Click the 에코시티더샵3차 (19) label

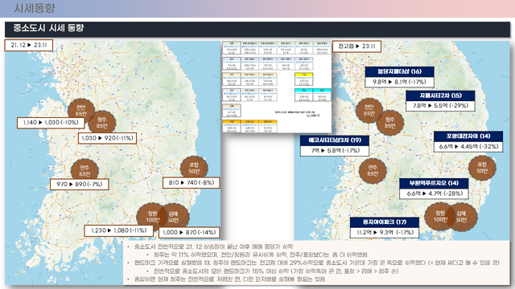coord(335,140)
